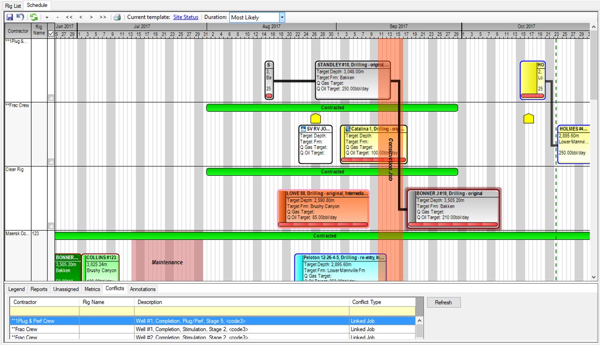Click the green Refresh schedule icon
Image resolution: width=600 pixels, height=345 pixels.
click(34, 17)
